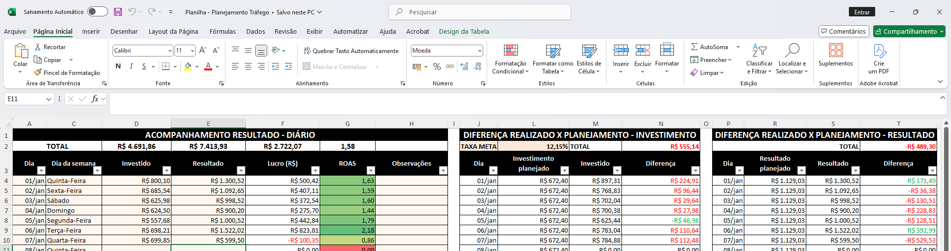Apply the yellow fill color
Viewport: 951px width, 251px height.
188,66
